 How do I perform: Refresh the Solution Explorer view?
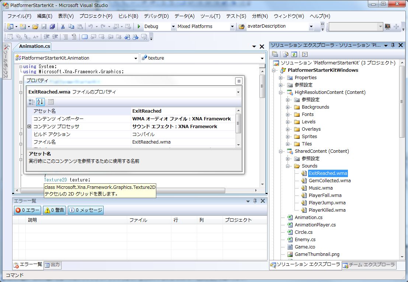tap(294, 54)
